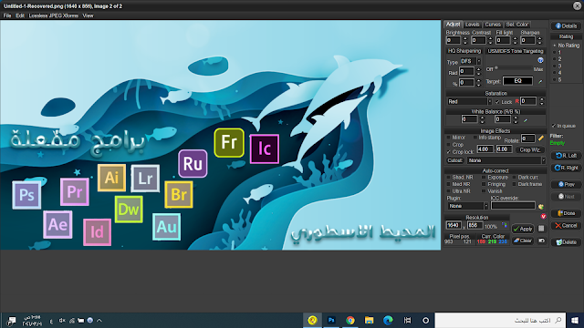The width and height of the screenshot is (584, 328).
Task: Increase Sharpen with the up arrow
Action: point(539,38)
